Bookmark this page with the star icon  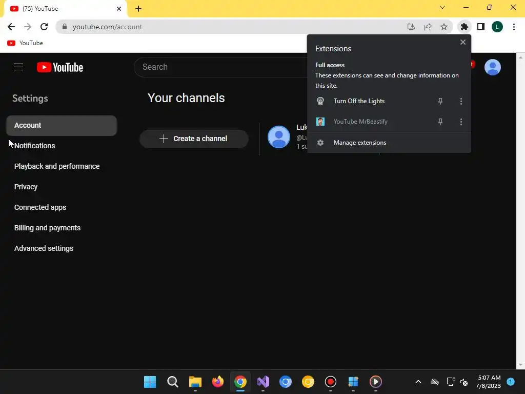pyautogui.click(x=444, y=27)
